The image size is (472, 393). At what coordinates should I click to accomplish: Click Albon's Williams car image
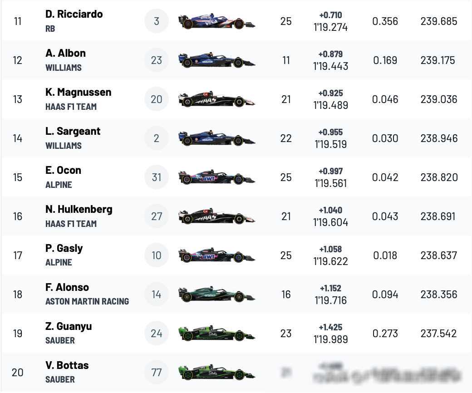tap(216, 60)
